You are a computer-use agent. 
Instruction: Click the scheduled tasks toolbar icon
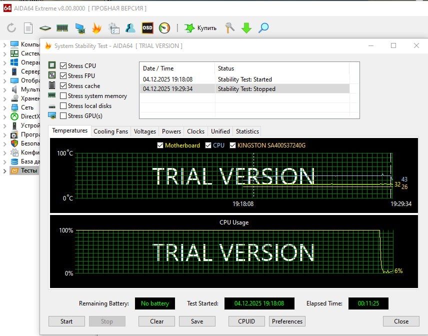coord(114,28)
